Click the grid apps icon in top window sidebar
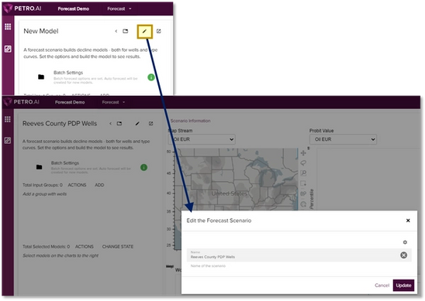This screenshot has width=425, height=301. click(x=8, y=26)
